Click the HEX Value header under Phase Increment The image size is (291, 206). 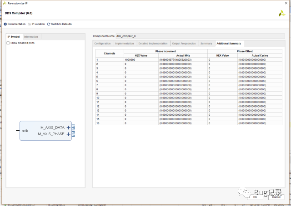(x=141, y=55)
